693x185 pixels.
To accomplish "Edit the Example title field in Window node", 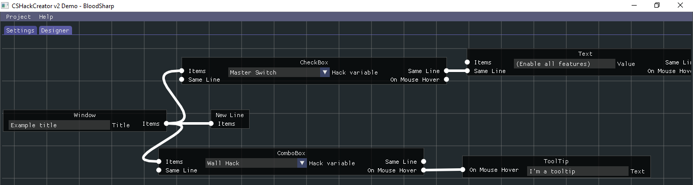I will pyautogui.click(x=59, y=125).
